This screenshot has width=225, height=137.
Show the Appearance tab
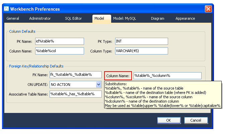pyautogui.click(x=186, y=19)
